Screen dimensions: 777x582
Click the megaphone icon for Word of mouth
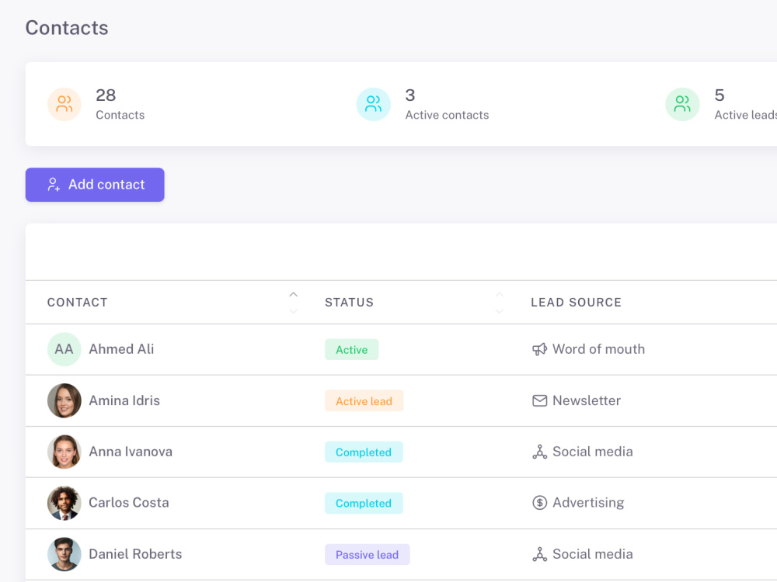[x=540, y=349]
